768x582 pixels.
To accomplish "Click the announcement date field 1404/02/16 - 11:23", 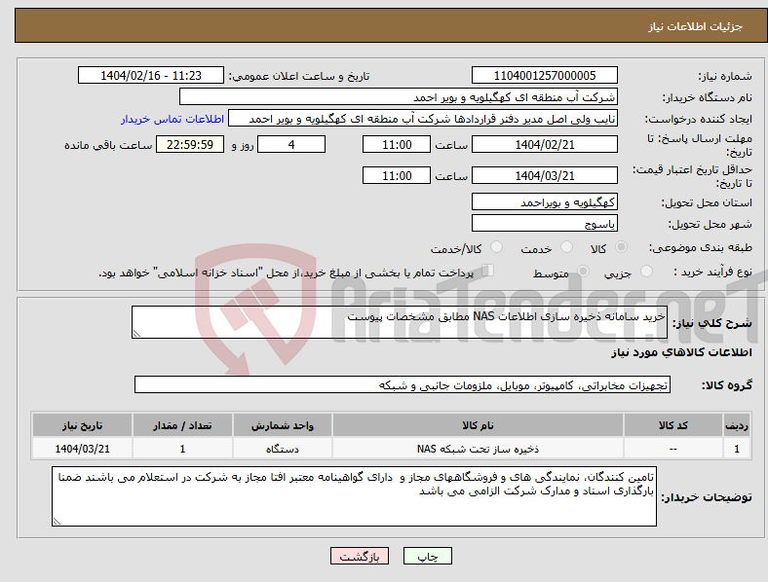I will 151,75.
